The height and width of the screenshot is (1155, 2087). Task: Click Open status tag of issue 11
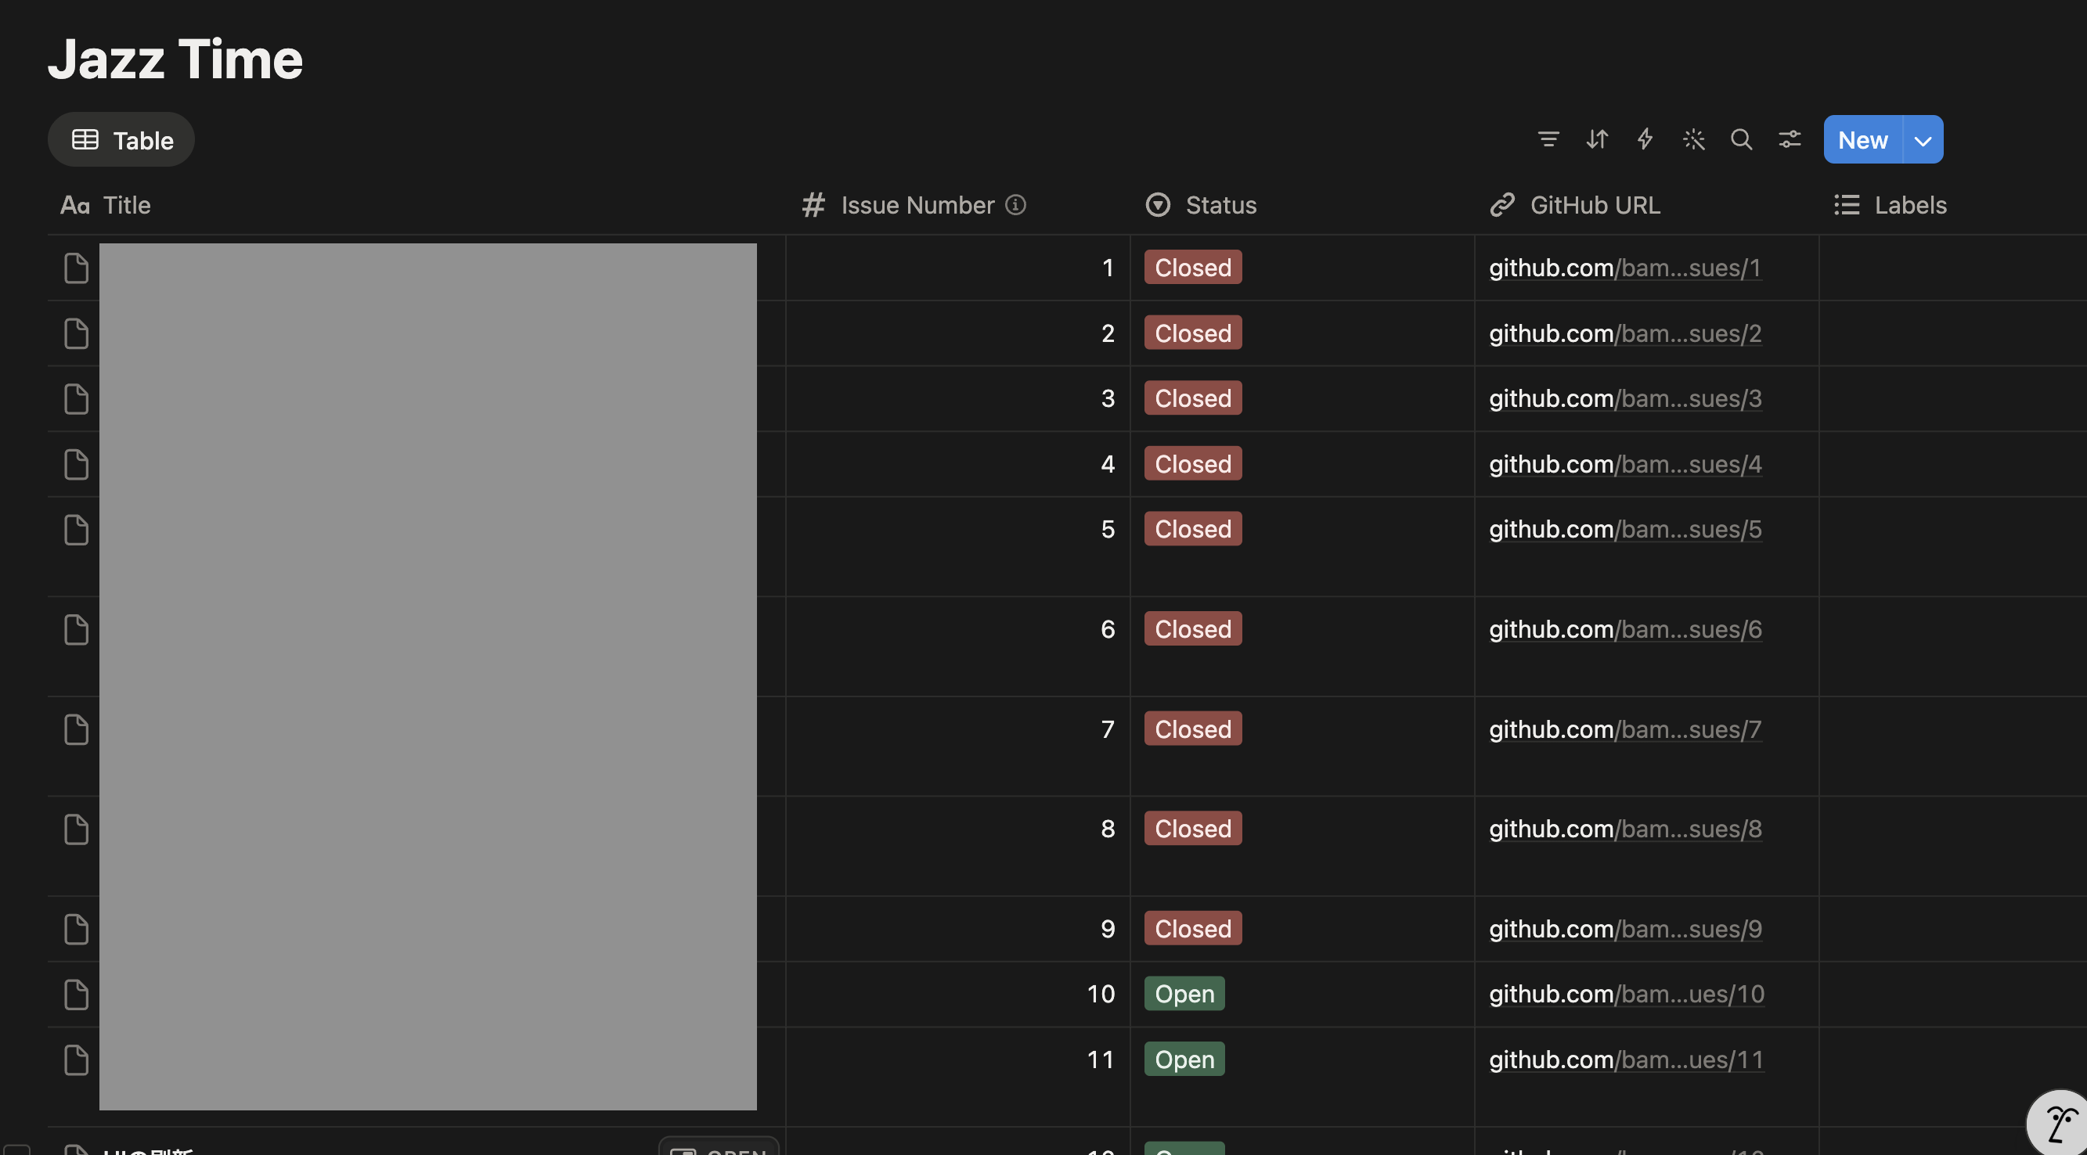pyautogui.click(x=1184, y=1060)
